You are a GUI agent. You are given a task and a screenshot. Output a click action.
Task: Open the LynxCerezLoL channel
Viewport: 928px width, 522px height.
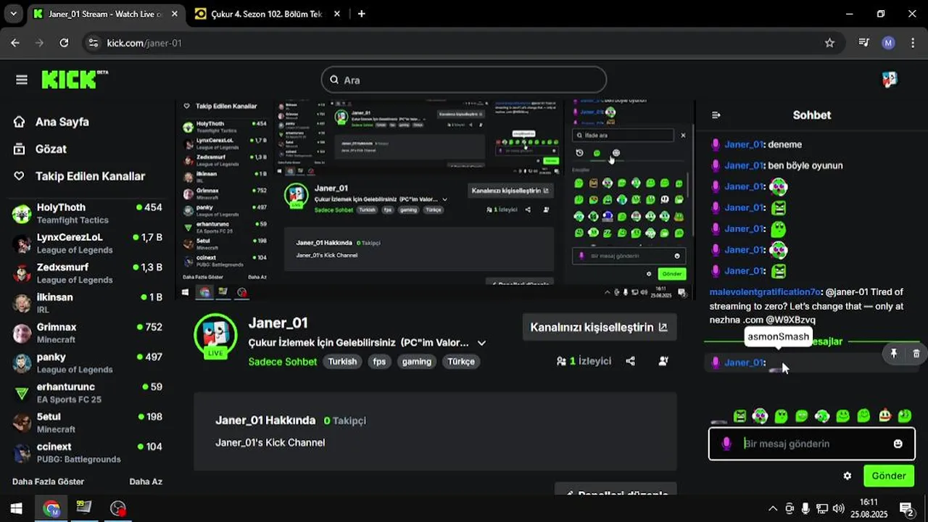[87, 243]
